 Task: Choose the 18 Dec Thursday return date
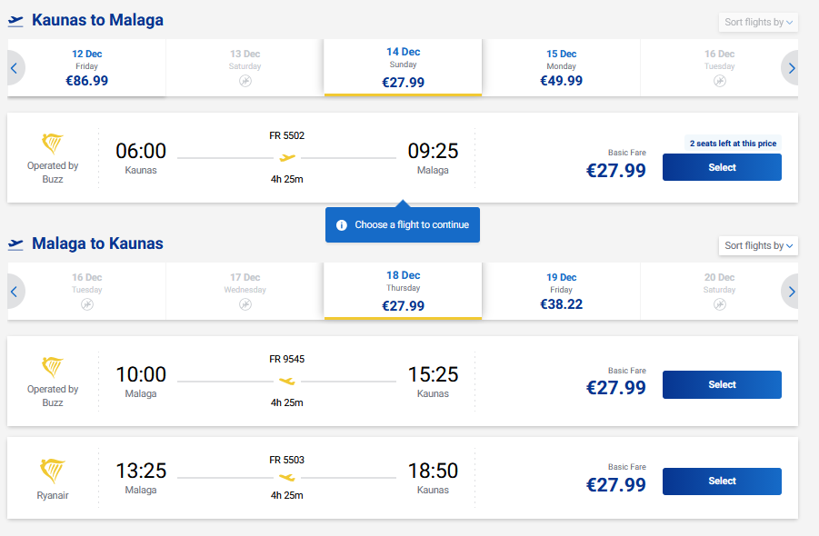403,292
